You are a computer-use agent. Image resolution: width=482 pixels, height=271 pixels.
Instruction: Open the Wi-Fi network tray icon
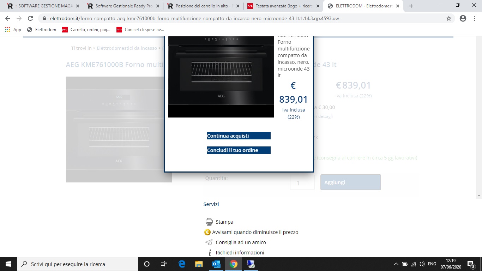(x=413, y=264)
